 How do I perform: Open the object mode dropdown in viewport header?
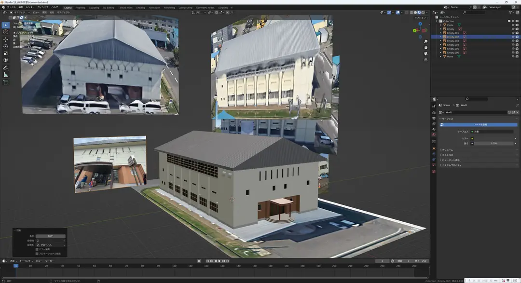(20, 12)
